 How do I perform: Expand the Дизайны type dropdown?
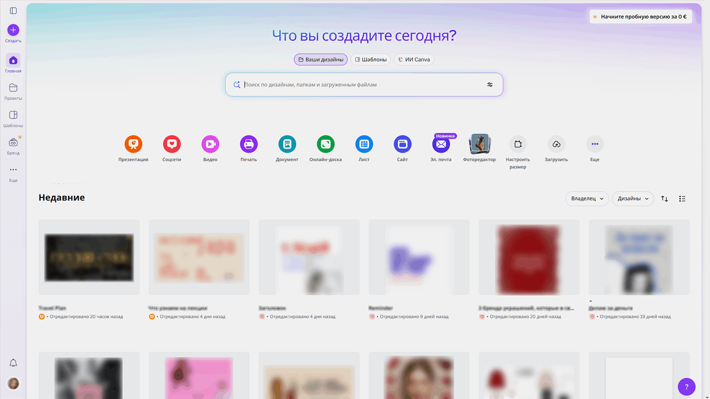(x=633, y=199)
